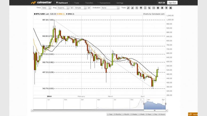Open the Dashboard tab
Screen dimensions: 207x116
click(x=62, y=3)
